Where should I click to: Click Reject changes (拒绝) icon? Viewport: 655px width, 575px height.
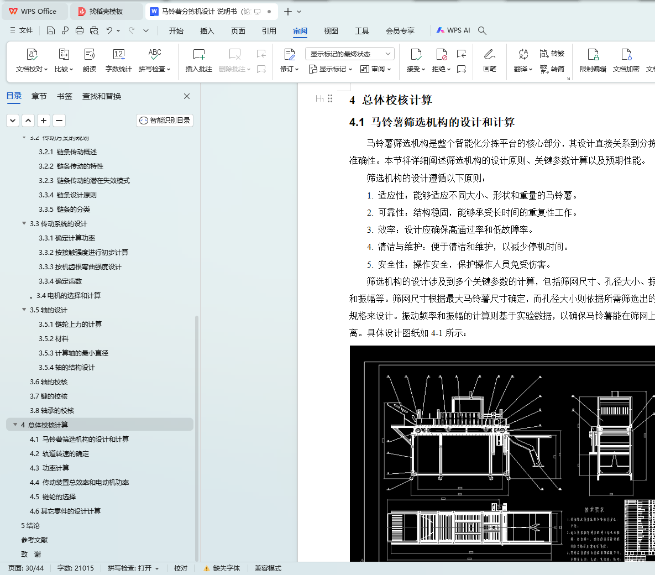(441, 55)
